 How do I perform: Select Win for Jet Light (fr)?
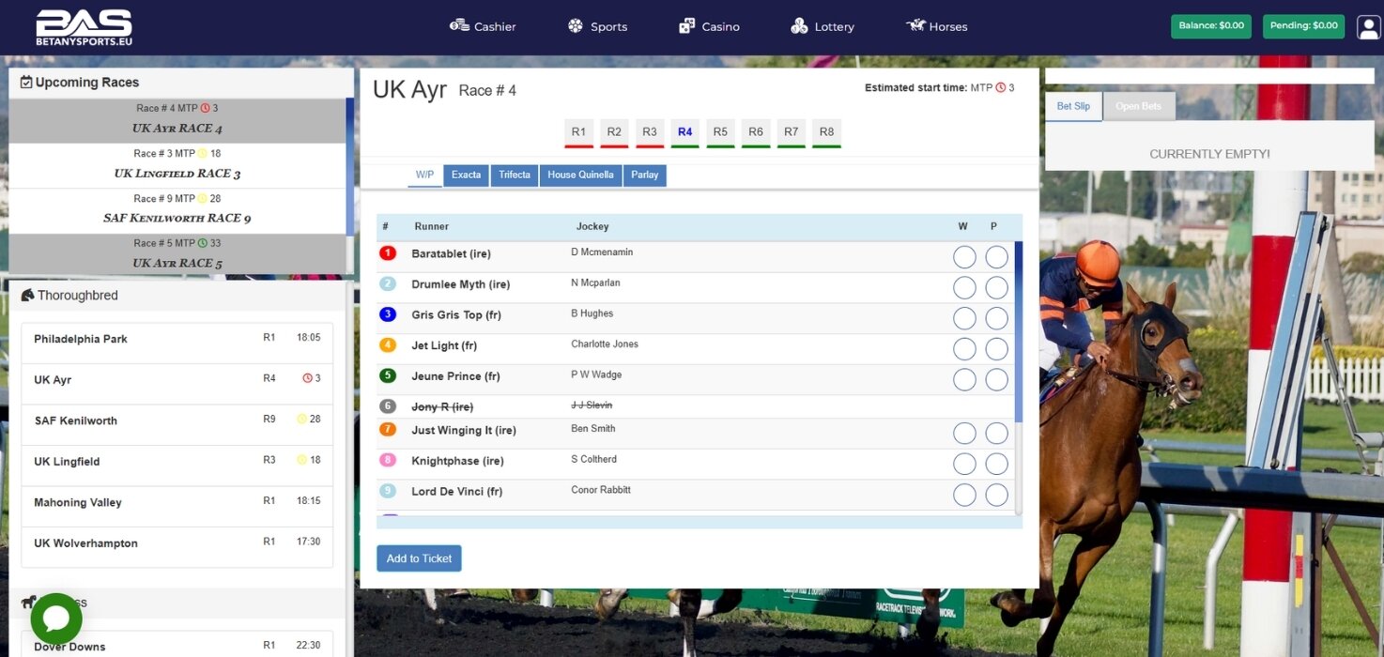[x=964, y=349]
